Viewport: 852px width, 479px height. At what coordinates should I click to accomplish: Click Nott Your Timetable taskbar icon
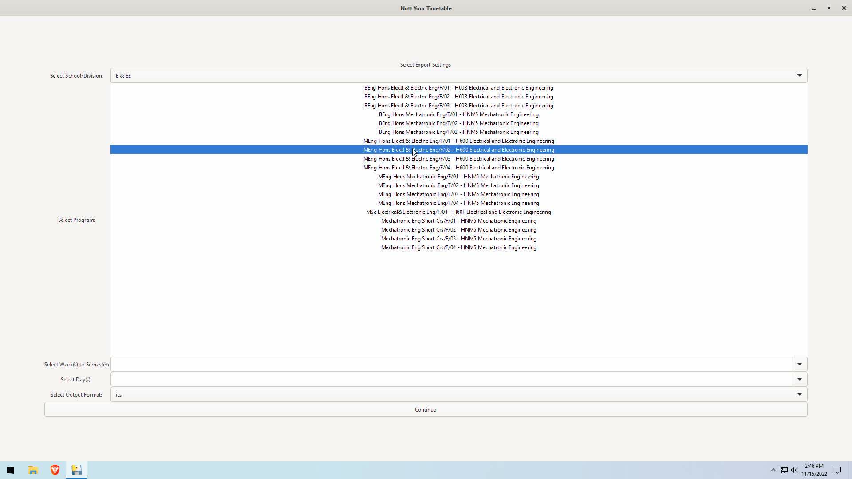pyautogui.click(x=77, y=470)
